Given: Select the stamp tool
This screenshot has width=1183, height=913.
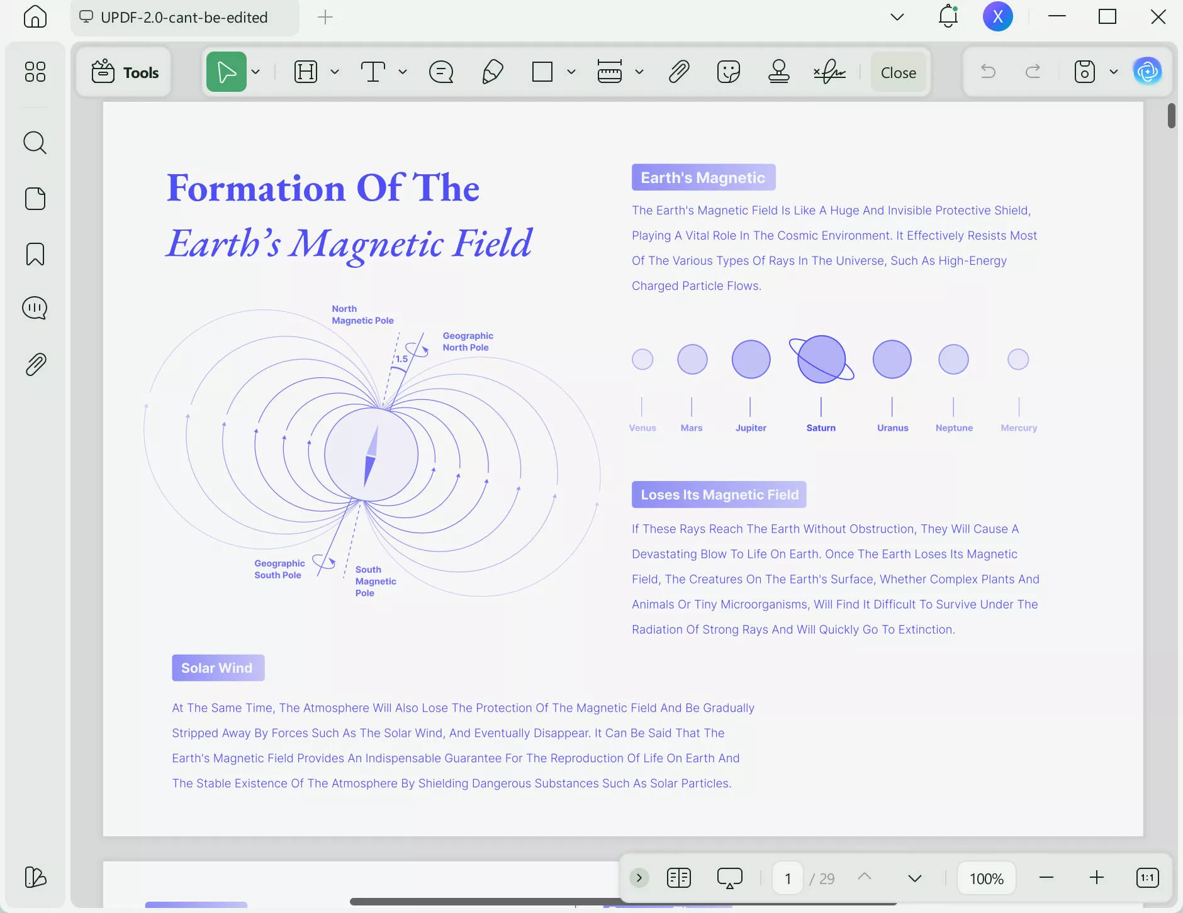Looking at the screenshot, I should [779, 72].
